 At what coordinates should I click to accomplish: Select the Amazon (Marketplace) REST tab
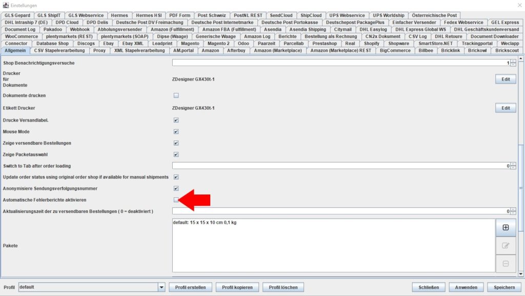[x=341, y=51]
